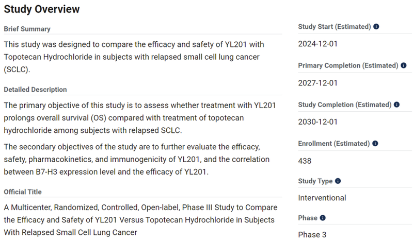This screenshot has width=413, height=242.
Task: Open the Phase info icon
Action: point(323,218)
